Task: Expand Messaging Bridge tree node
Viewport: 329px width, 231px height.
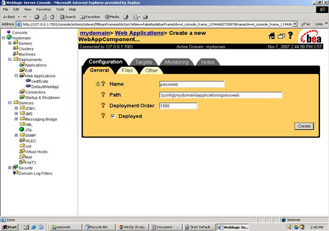Action: [16, 119]
